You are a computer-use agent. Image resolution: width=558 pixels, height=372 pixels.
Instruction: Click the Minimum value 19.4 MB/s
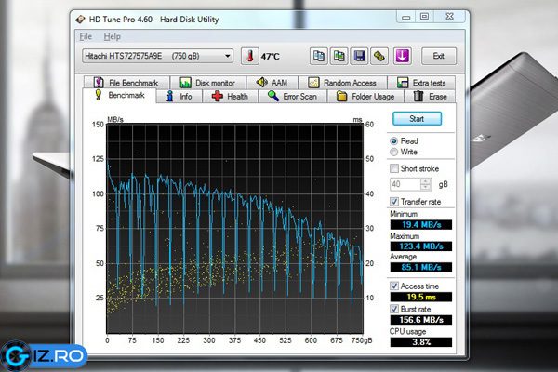pyautogui.click(x=421, y=225)
